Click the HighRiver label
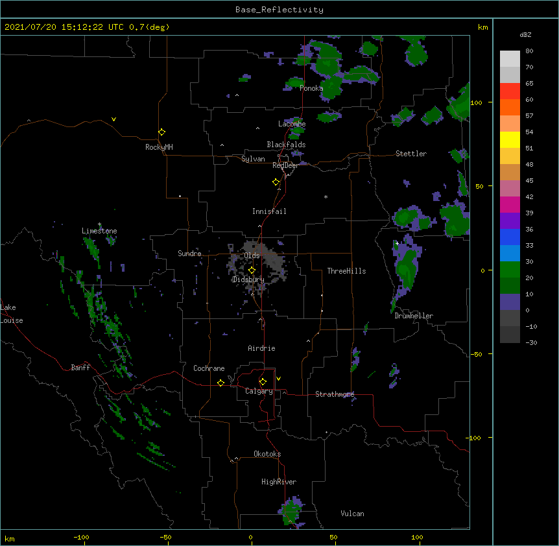 [x=279, y=482]
